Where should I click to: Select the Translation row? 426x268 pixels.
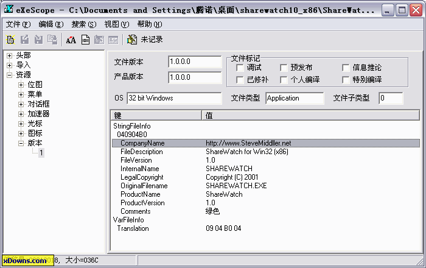266,228
